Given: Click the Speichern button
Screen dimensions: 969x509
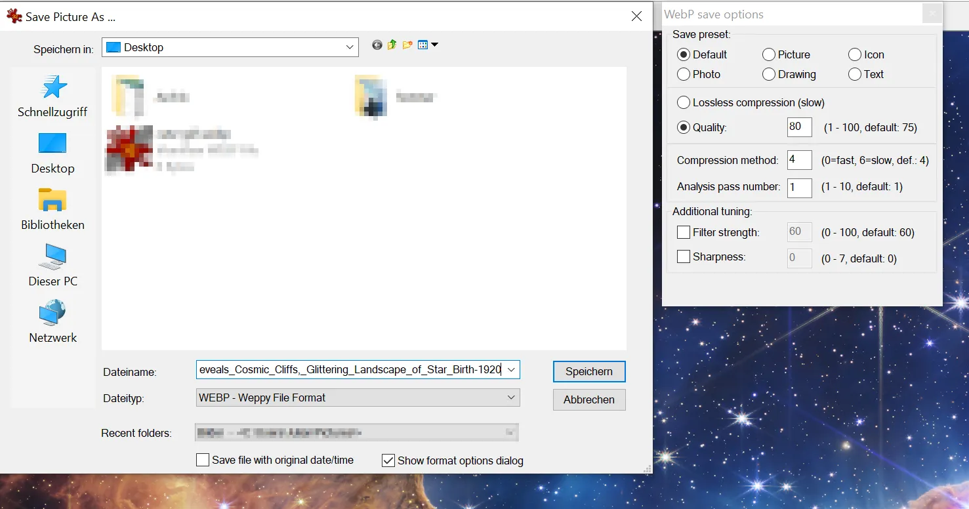Looking at the screenshot, I should [588, 371].
